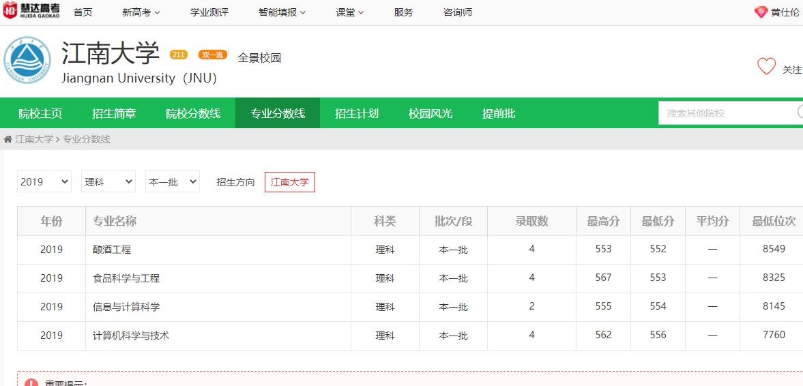Viewport: 803px width, 386px height.
Task: Open the 服务 menu item
Action: (x=404, y=12)
